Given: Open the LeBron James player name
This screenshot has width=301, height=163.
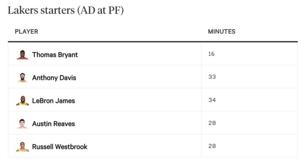Looking at the screenshot, I should click(x=54, y=101).
